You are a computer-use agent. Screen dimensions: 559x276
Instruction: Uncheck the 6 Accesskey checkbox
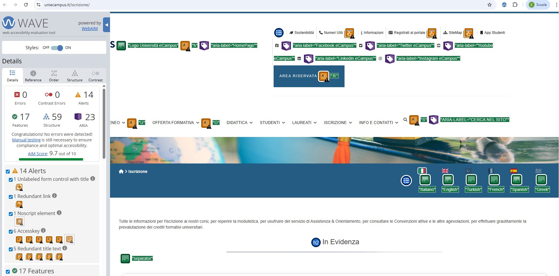coord(11,232)
